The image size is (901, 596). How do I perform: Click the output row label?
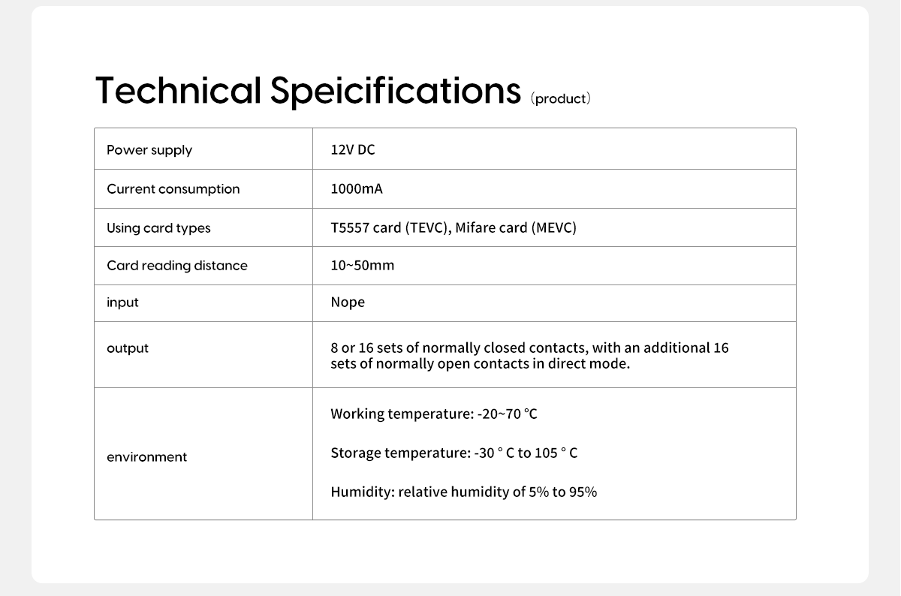tap(128, 348)
